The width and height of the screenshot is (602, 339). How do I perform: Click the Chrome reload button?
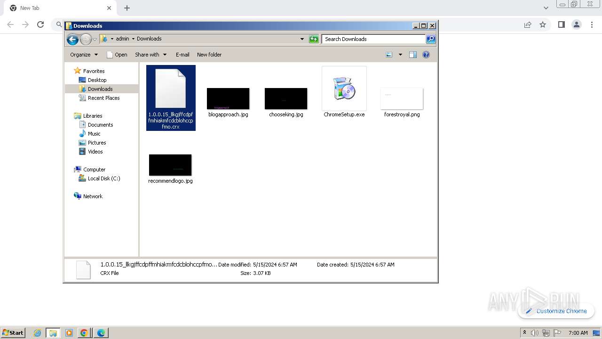(x=40, y=24)
